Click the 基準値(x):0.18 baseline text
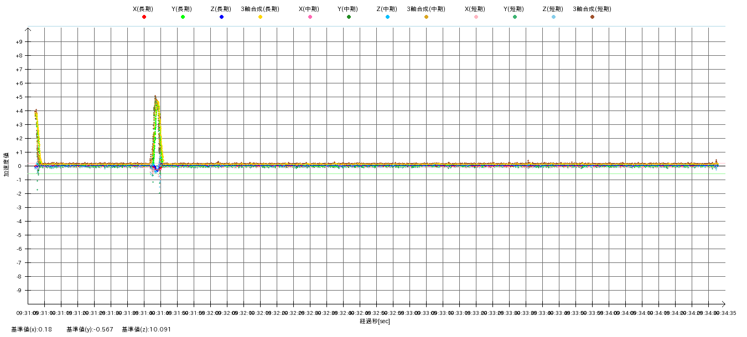The height and width of the screenshot is (337, 747). point(32,329)
